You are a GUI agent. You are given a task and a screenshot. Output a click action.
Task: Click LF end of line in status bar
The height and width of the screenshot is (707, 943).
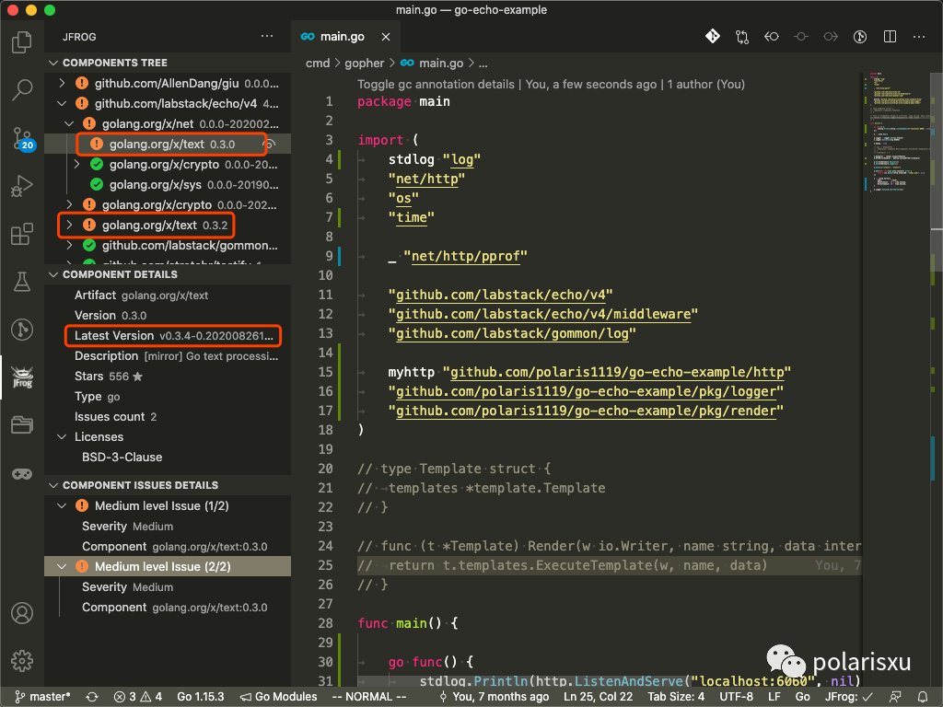(774, 697)
